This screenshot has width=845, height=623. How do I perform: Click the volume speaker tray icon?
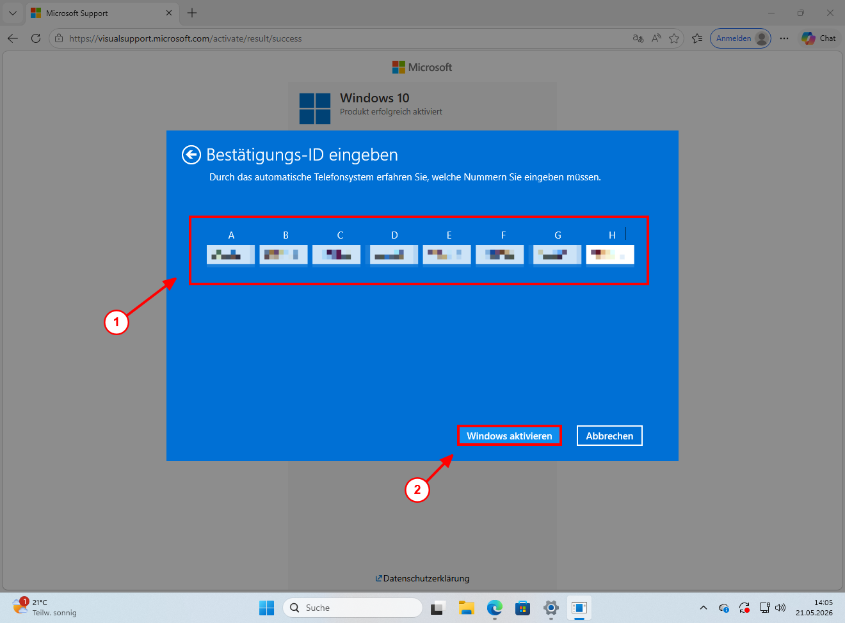pos(780,608)
